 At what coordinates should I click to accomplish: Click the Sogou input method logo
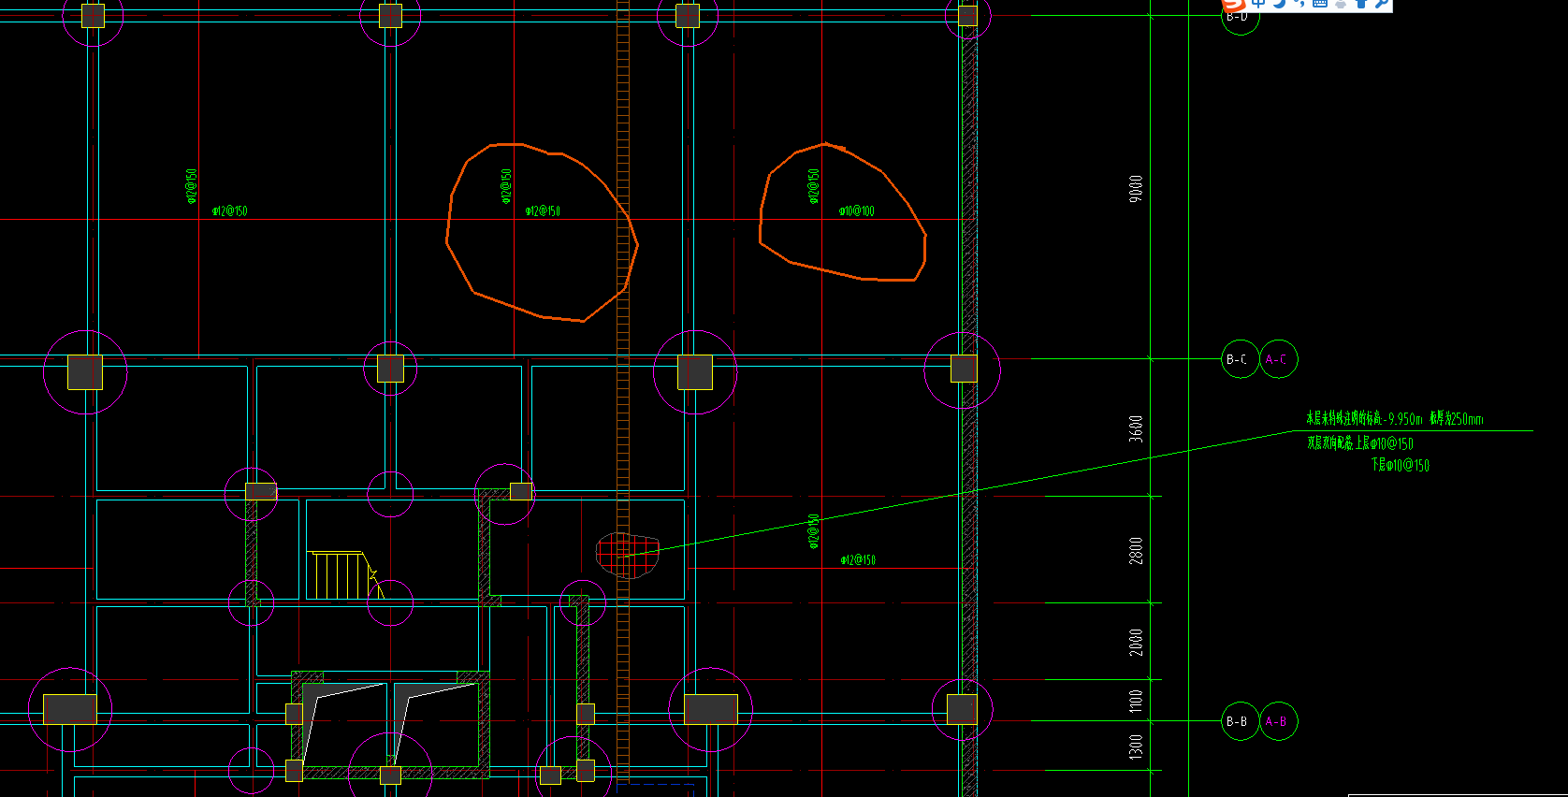point(1234,5)
